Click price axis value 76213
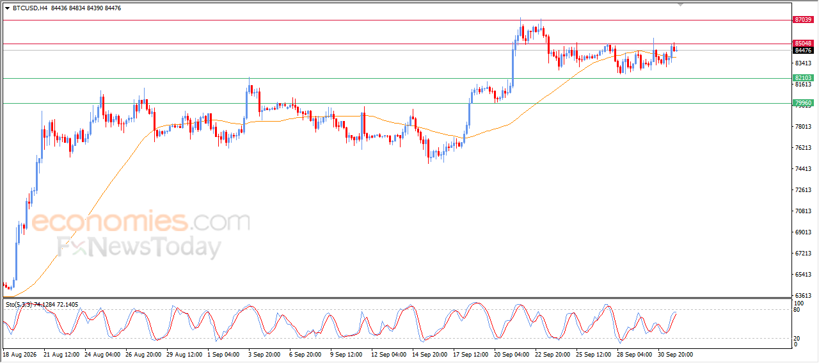This screenshot has height=363, width=819. coord(803,148)
